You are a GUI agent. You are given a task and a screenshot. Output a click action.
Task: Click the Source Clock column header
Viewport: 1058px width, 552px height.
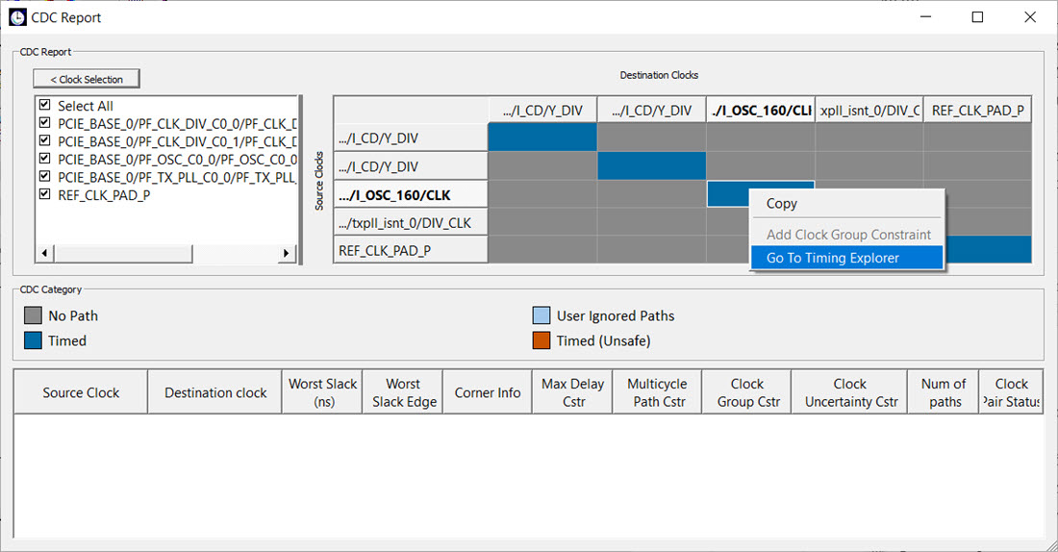81,392
